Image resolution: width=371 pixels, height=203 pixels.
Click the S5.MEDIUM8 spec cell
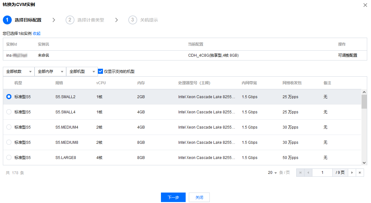[67, 143]
